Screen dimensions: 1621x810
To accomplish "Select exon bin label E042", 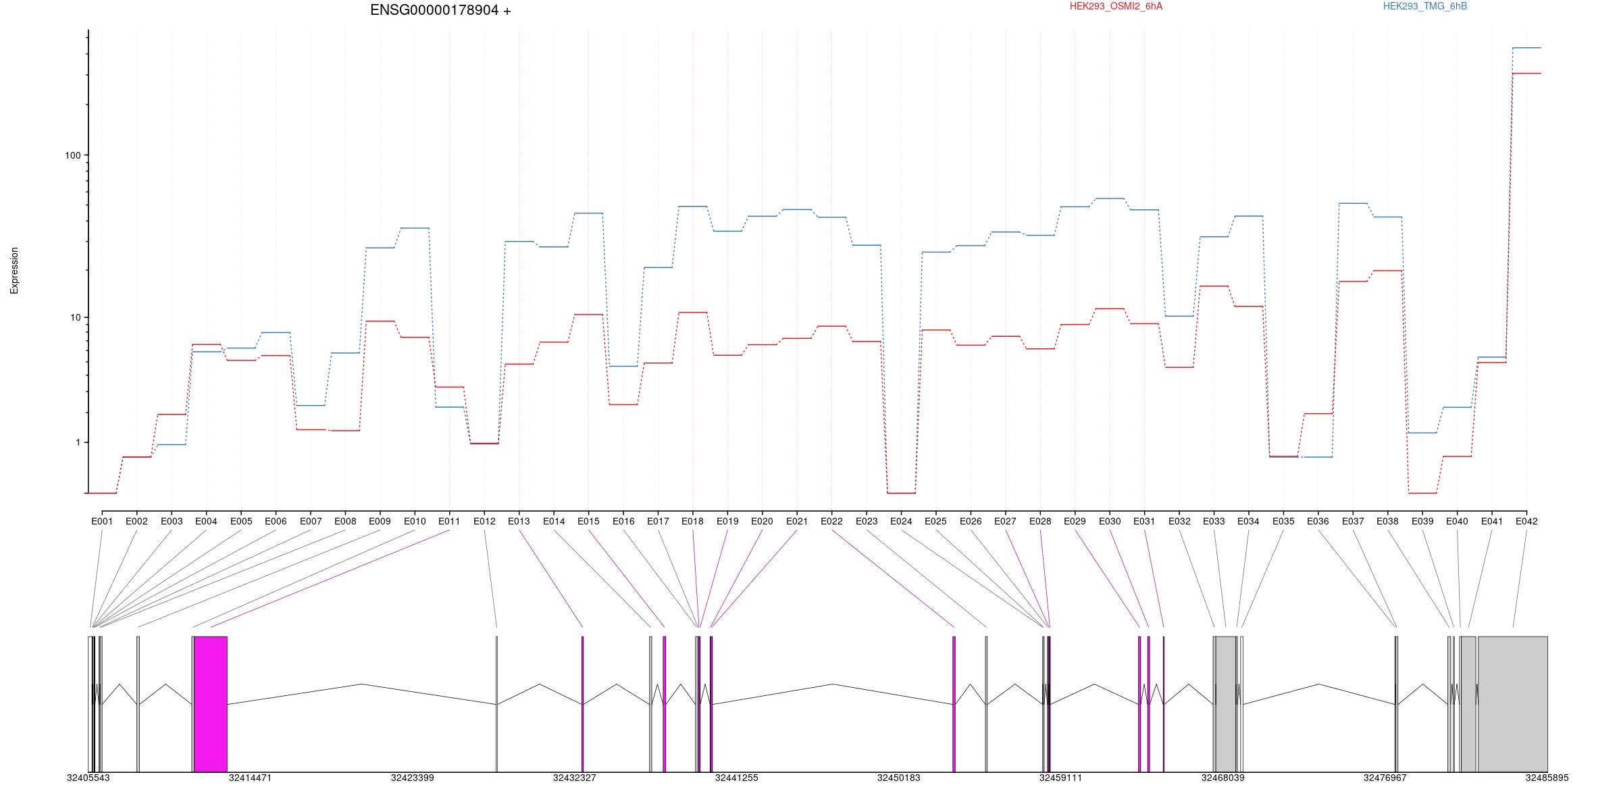I will [x=1526, y=521].
